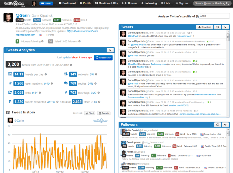This screenshot has height=173, width=233.
Task: Click Sign out in the navbar
Action: pyautogui.click(x=182, y=3)
